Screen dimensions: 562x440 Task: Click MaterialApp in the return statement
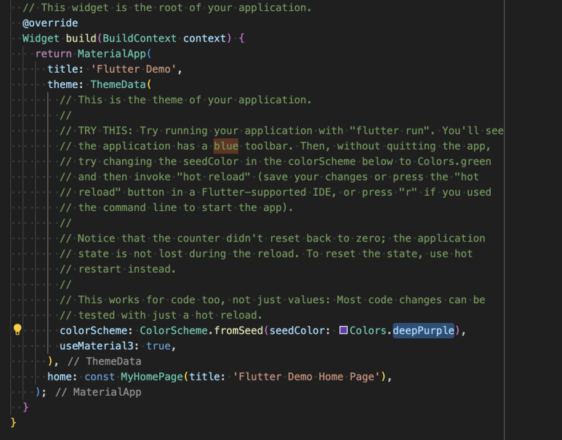[112, 54]
